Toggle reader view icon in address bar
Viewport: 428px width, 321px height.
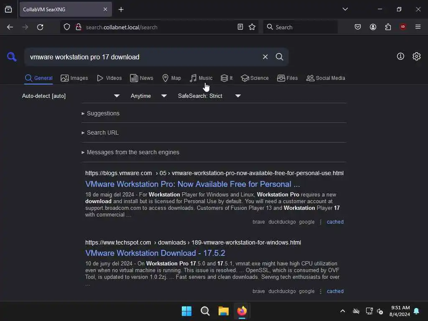point(240,27)
